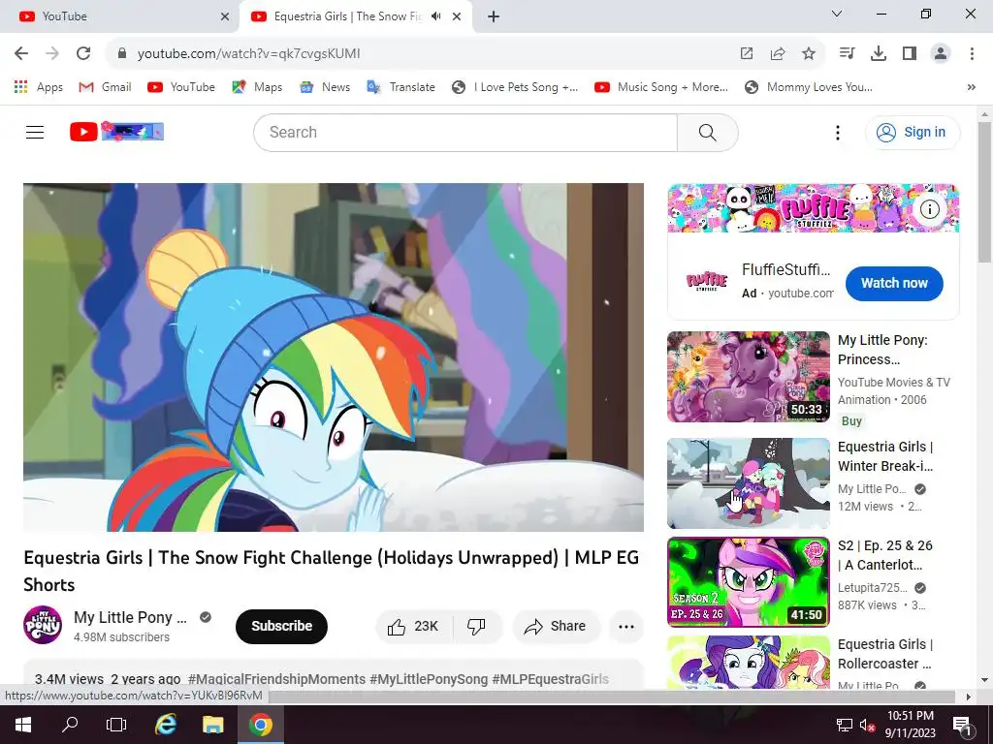The image size is (993, 744).
Task: Open the Windows Start menu
Action: pyautogui.click(x=22, y=725)
